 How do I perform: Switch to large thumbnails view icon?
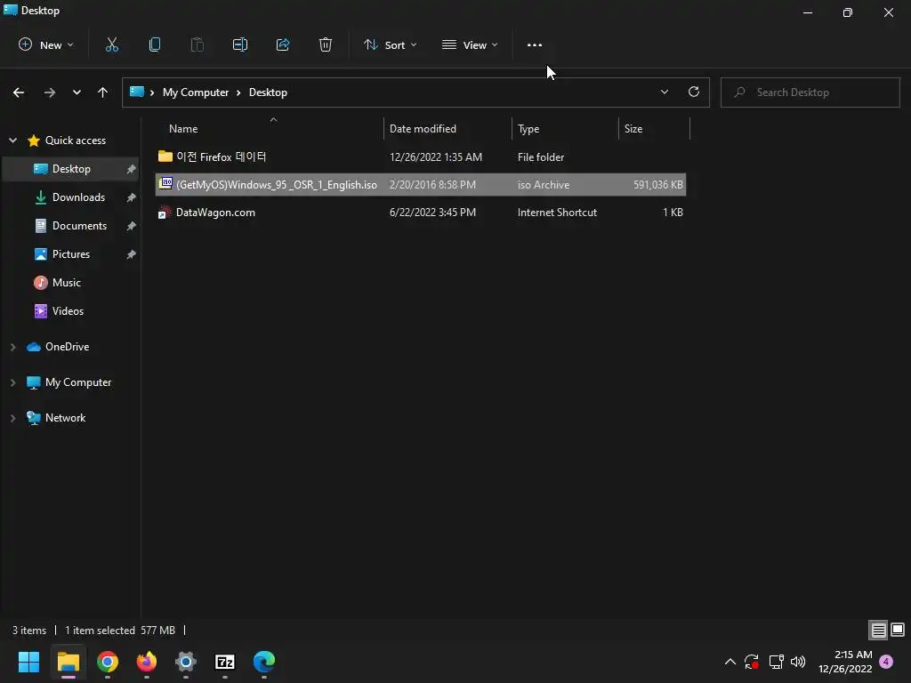point(898,630)
